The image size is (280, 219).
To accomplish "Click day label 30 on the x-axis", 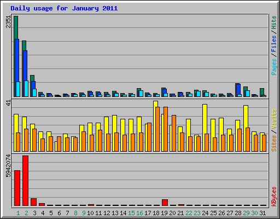I will 254,213.
